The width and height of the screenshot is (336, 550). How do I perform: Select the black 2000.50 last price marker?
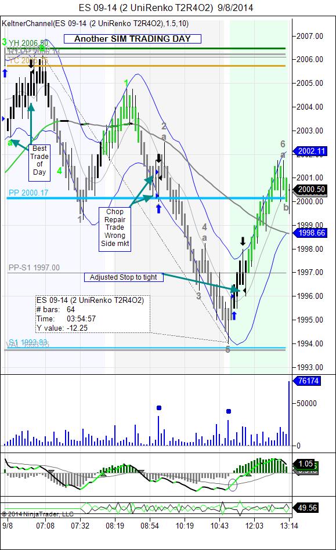(x=311, y=189)
